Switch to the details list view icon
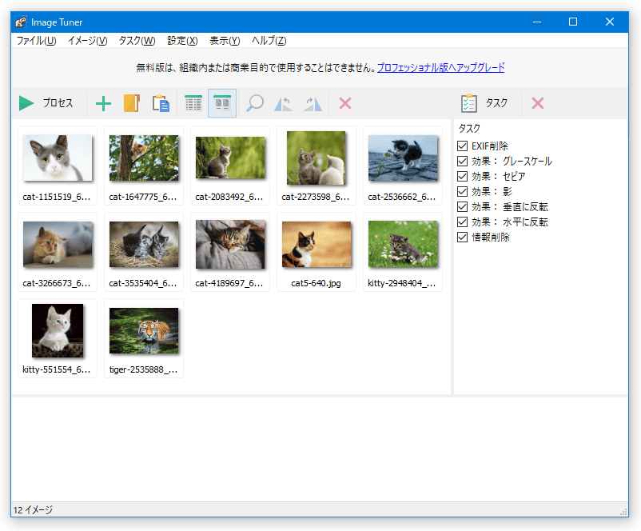The height and width of the screenshot is (531, 641). 193,103
